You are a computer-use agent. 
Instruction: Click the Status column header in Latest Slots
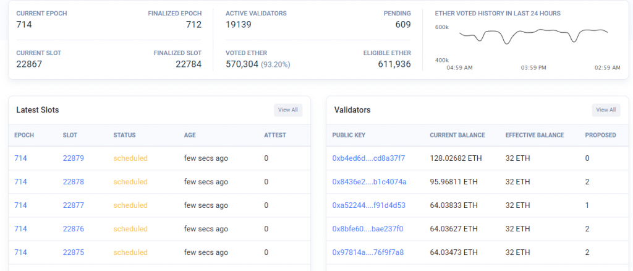124,135
